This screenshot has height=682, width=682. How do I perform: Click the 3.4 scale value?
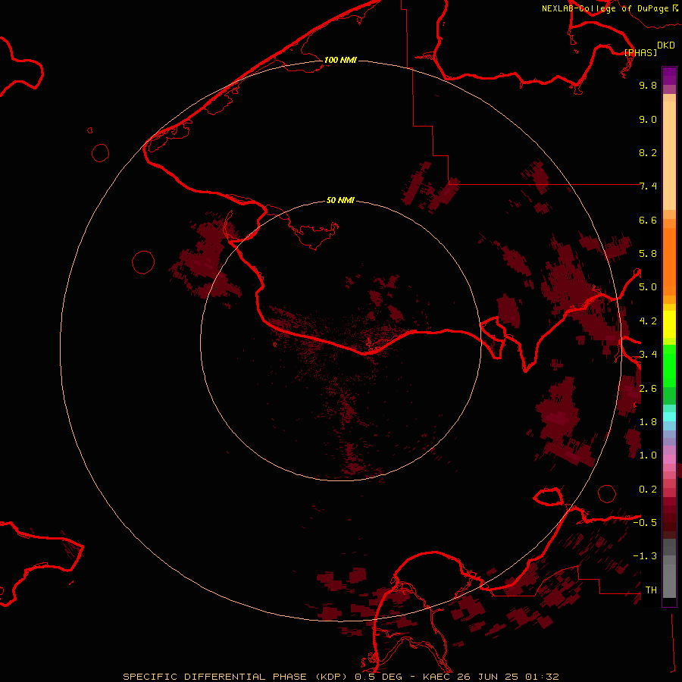coord(648,355)
